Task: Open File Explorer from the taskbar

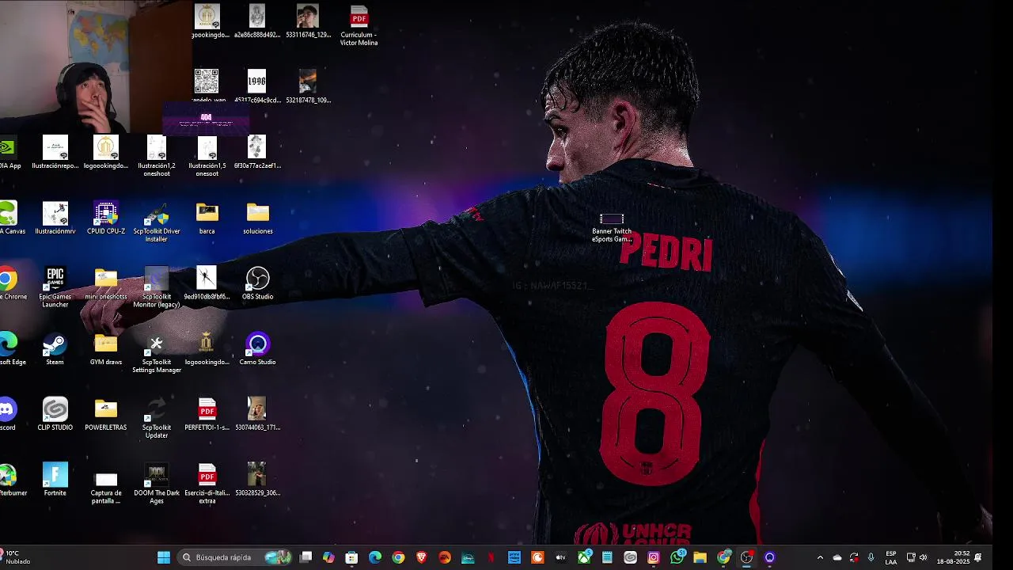Action: (700, 557)
